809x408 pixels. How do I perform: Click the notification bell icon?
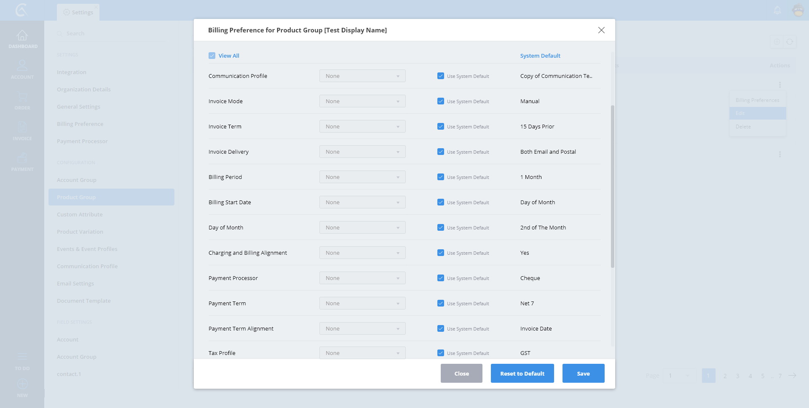coord(777,10)
